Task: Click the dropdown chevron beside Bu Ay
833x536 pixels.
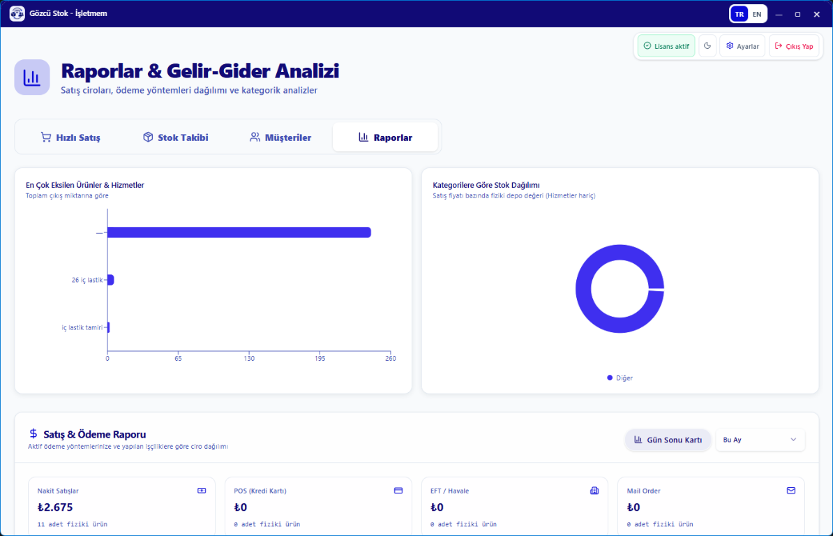Action: 793,440
